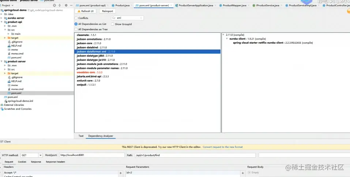Toggle Show GroupId checkbox
Viewport: 350px width, 177px height.
pyautogui.click(x=113, y=24)
